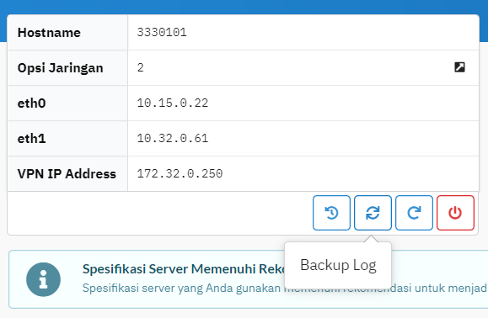Click the blue header bar at top
Viewport: 488px width, 318px height.
[244, 7]
